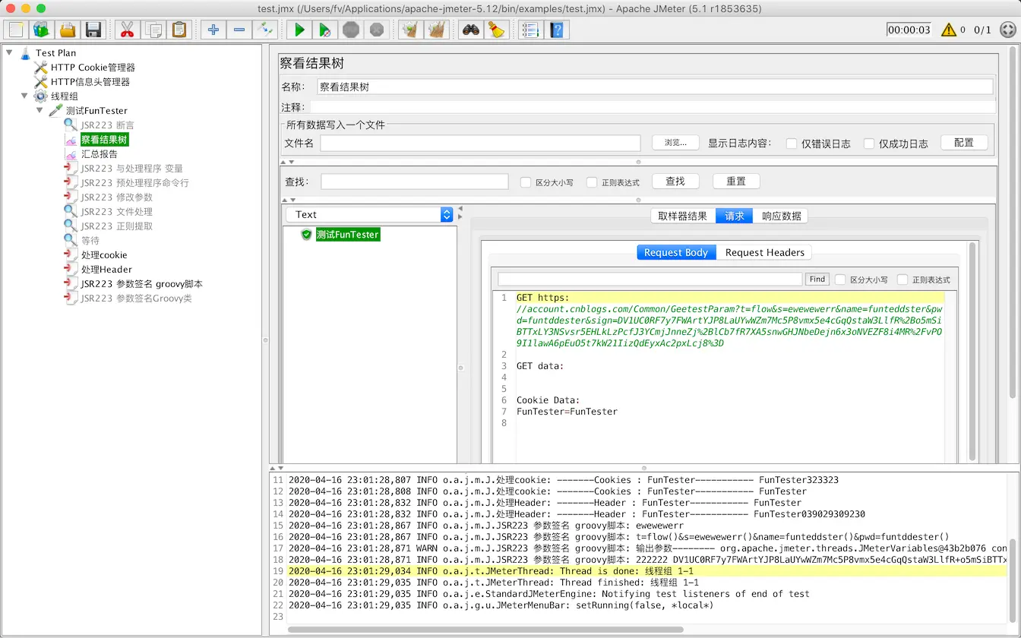Image resolution: width=1021 pixels, height=638 pixels.
Task: Clear all results with double broom icon
Action: click(x=437, y=30)
